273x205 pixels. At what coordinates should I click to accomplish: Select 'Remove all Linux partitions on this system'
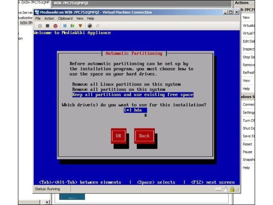[126, 85]
